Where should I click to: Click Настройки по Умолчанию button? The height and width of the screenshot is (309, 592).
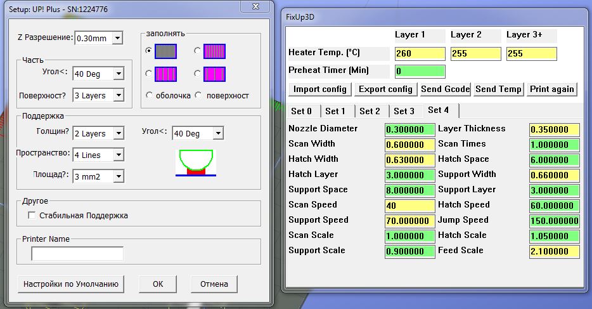click(71, 284)
